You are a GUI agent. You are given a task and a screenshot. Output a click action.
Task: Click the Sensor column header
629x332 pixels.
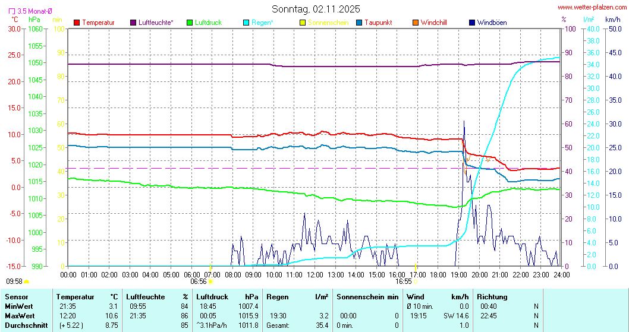pyautogui.click(x=16, y=296)
